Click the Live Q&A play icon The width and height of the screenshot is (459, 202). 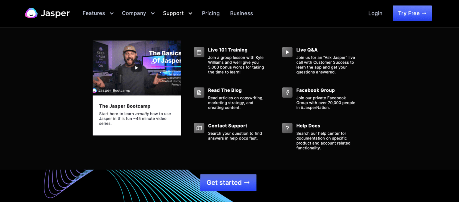click(x=287, y=52)
